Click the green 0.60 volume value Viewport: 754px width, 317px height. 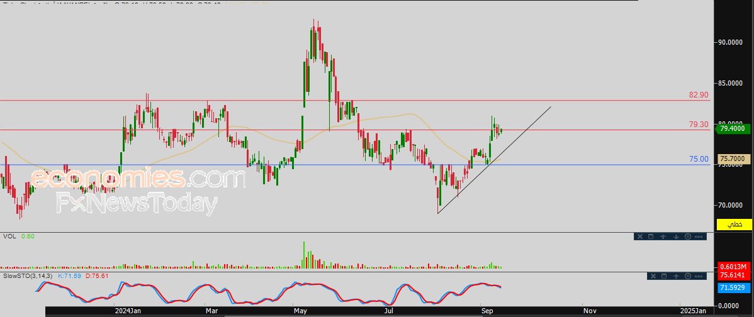coord(28,236)
